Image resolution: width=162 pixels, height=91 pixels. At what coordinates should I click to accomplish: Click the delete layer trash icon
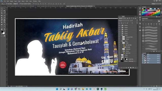135,68
